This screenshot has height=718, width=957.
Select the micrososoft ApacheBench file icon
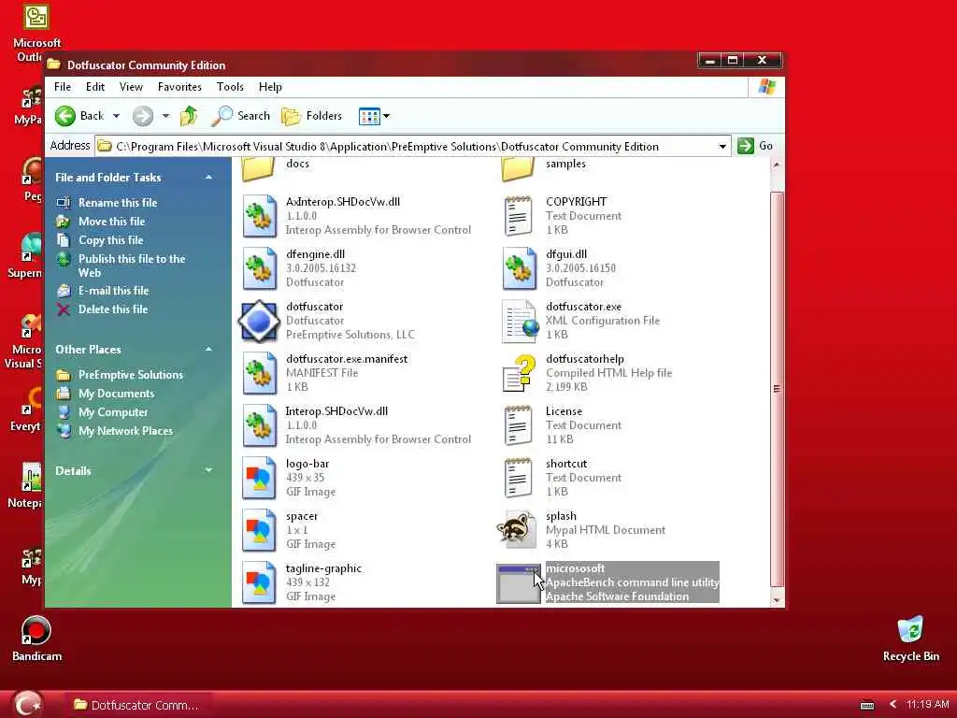click(x=518, y=583)
